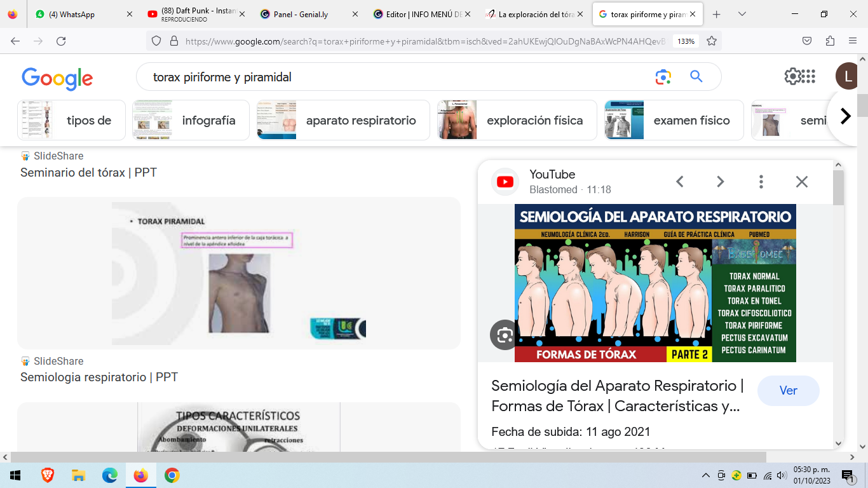Screen dimensions: 868x488
Task: Bookmark this page with star icon
Action: coord(712,41)
